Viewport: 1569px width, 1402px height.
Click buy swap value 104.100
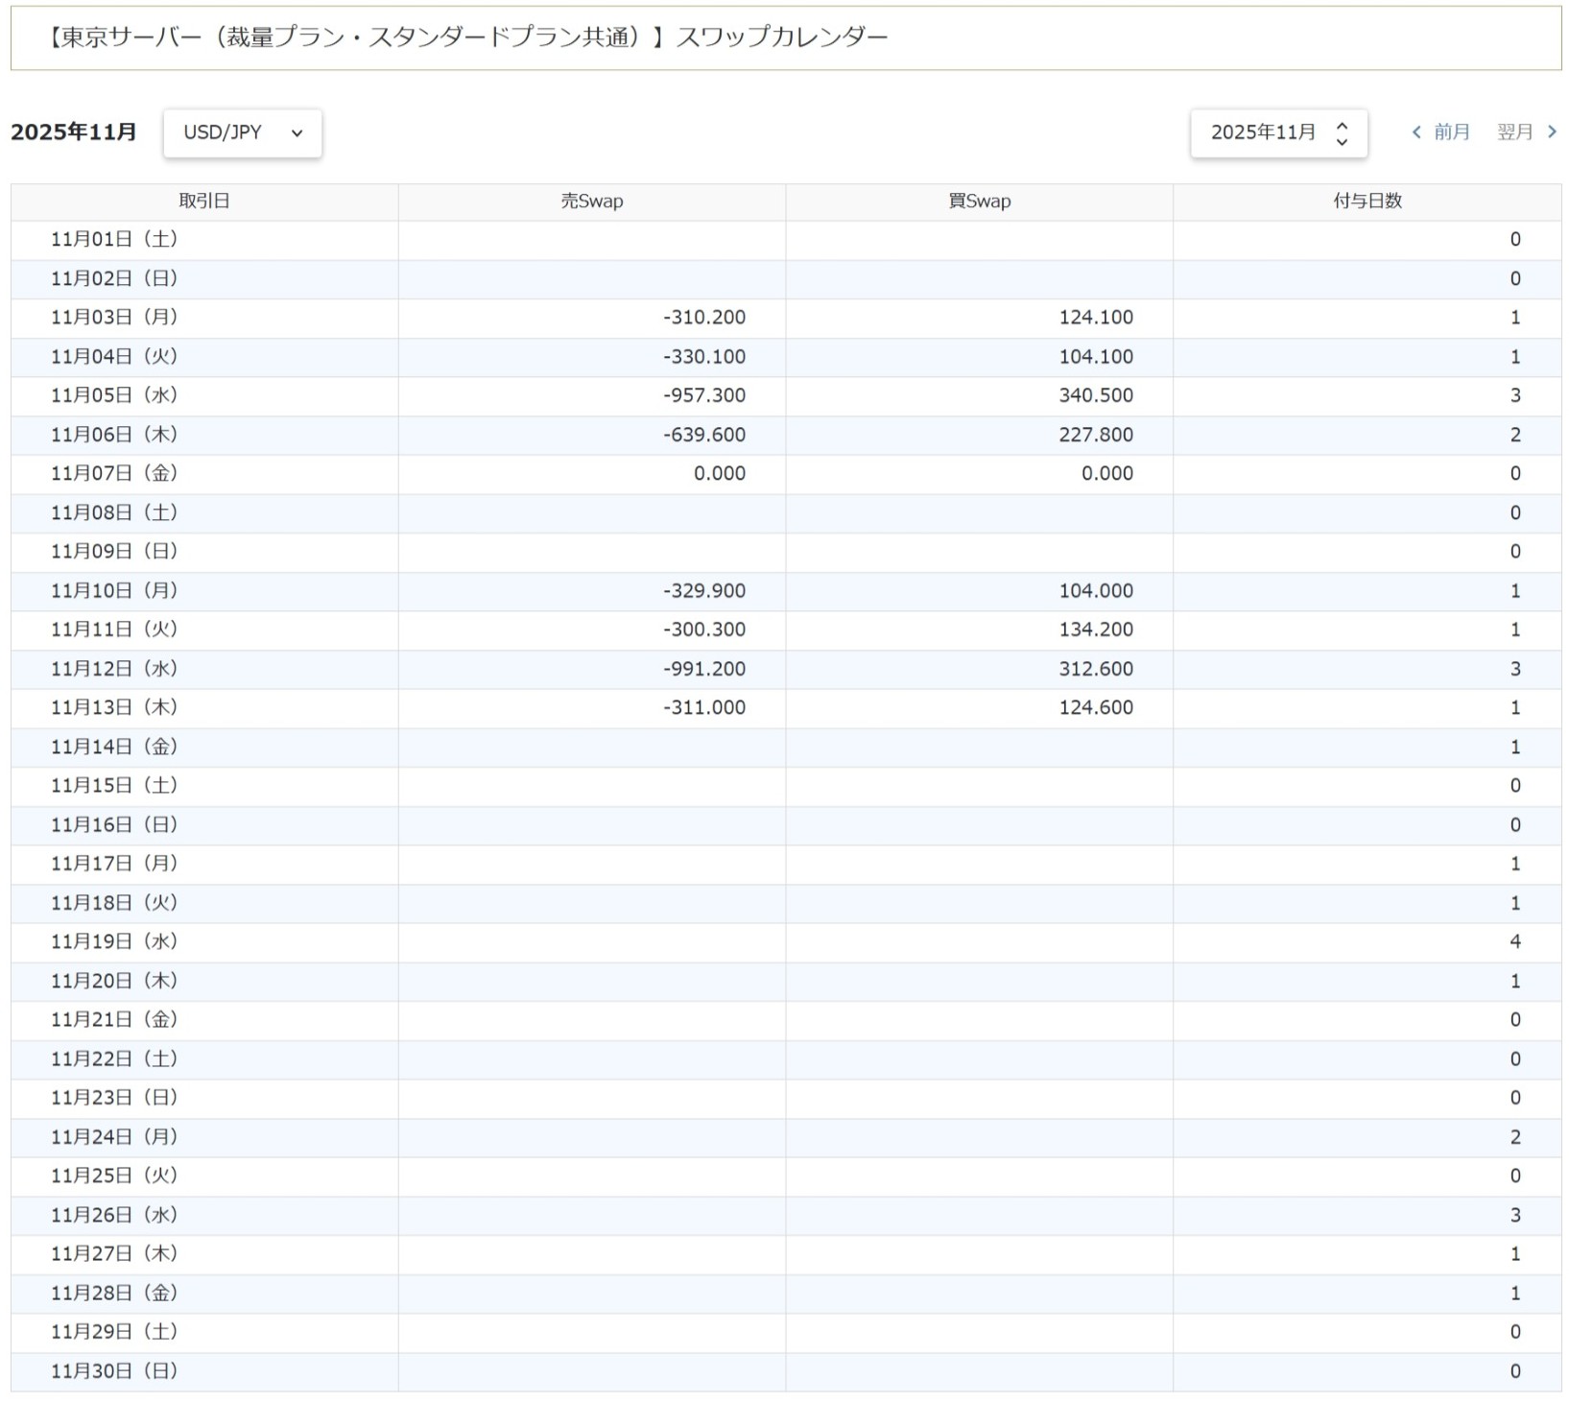[1096, 357]
